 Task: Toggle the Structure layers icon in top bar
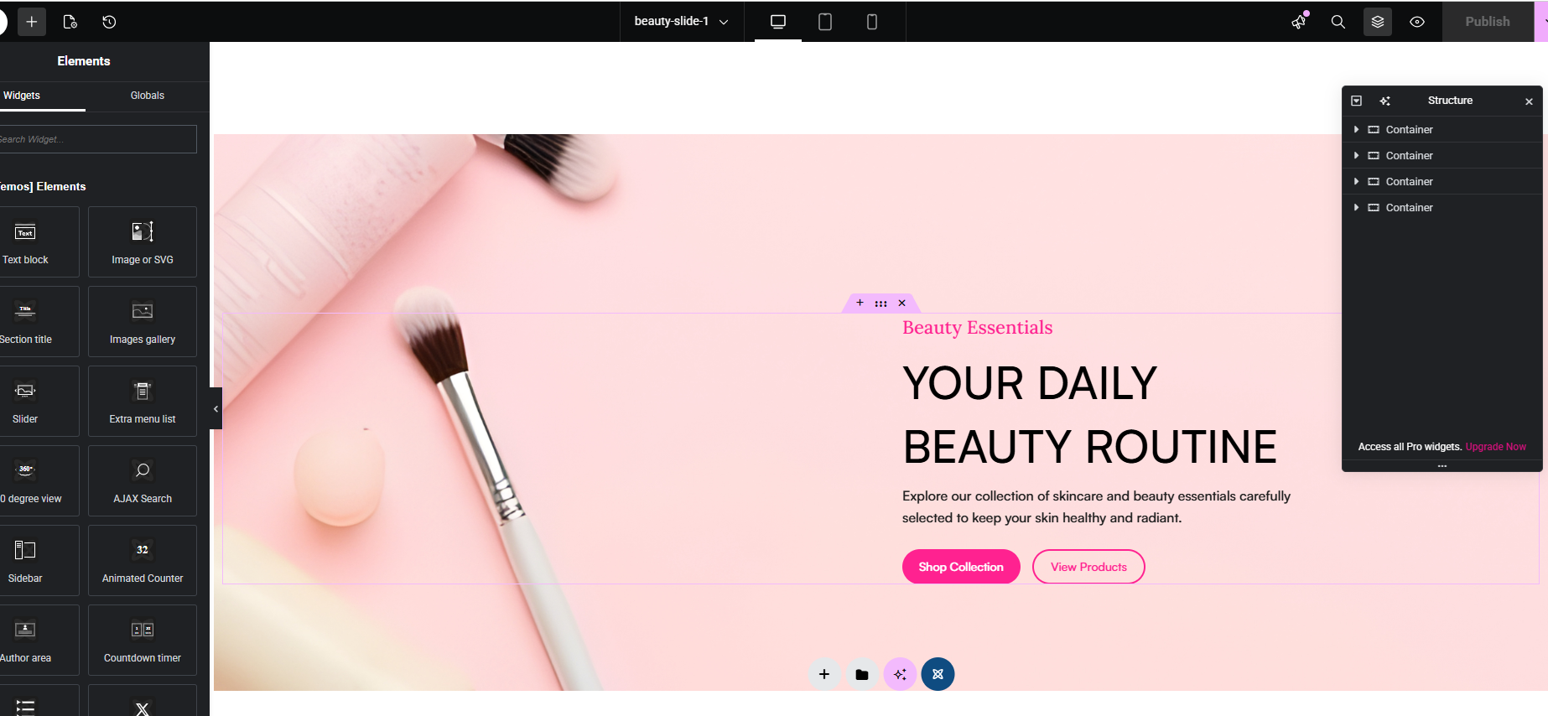click(x=1378, y=22)
